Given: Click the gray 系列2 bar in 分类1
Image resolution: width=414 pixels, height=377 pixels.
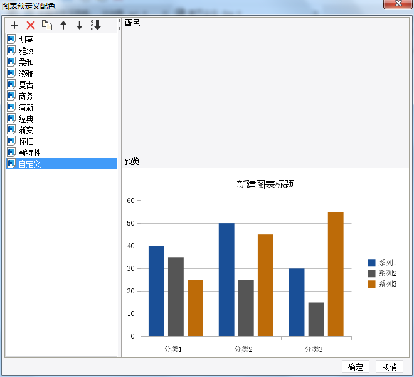Looking at the screenshot, I should tap(176, 297).
